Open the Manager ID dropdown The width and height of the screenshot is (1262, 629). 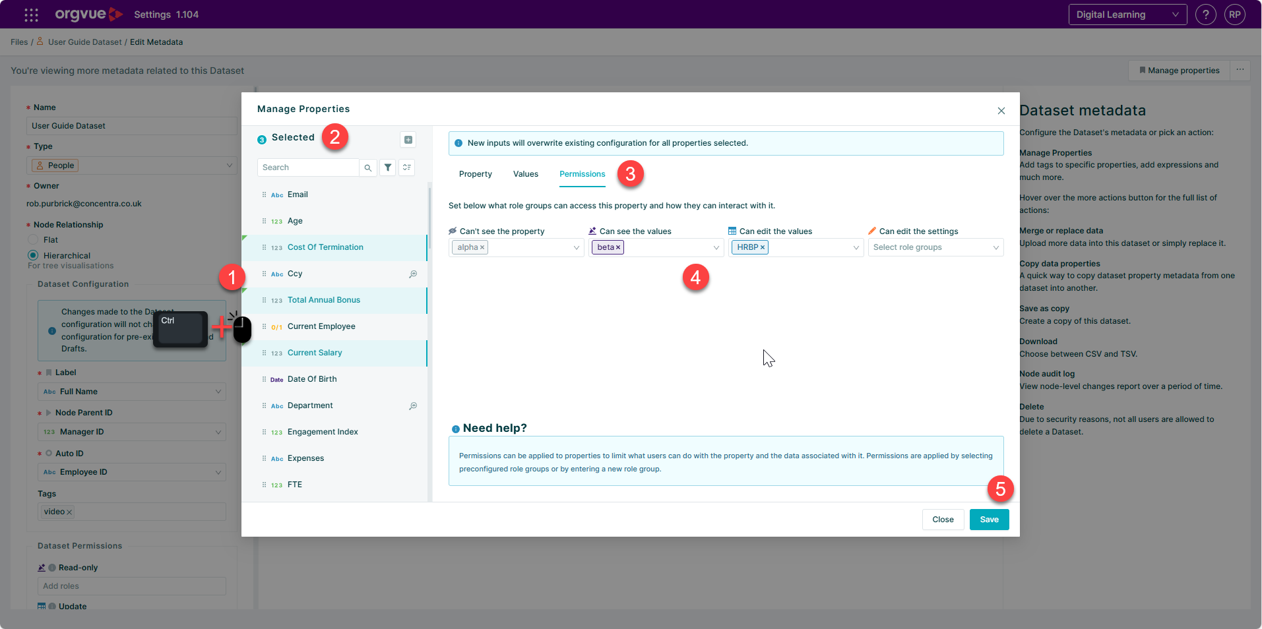pos(132,432)
